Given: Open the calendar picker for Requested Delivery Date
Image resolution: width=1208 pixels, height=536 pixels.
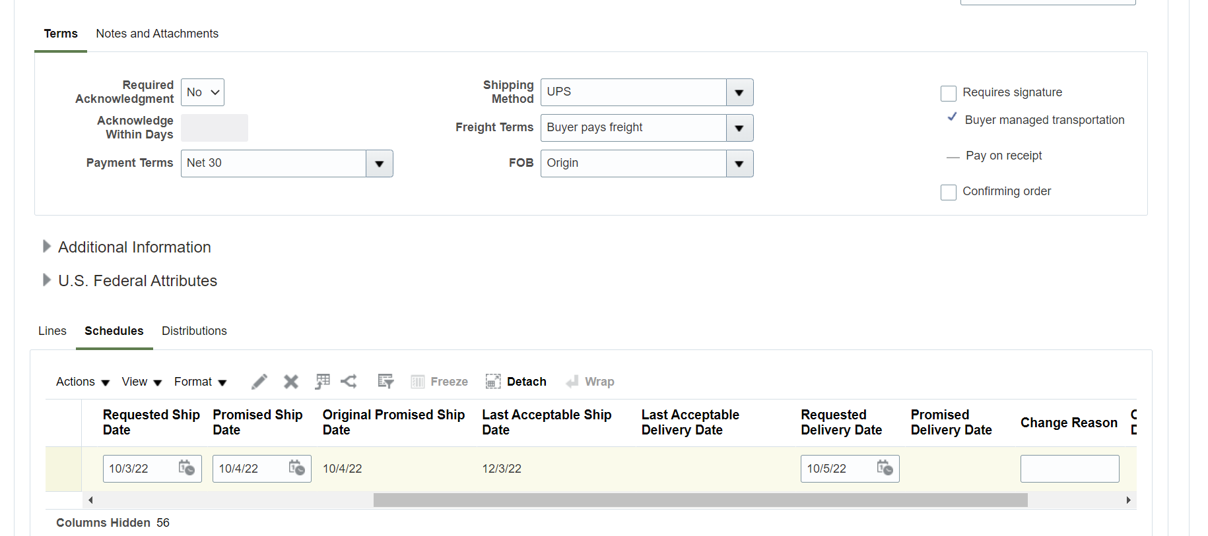Looking at the screenshot, I should (885, 468).
